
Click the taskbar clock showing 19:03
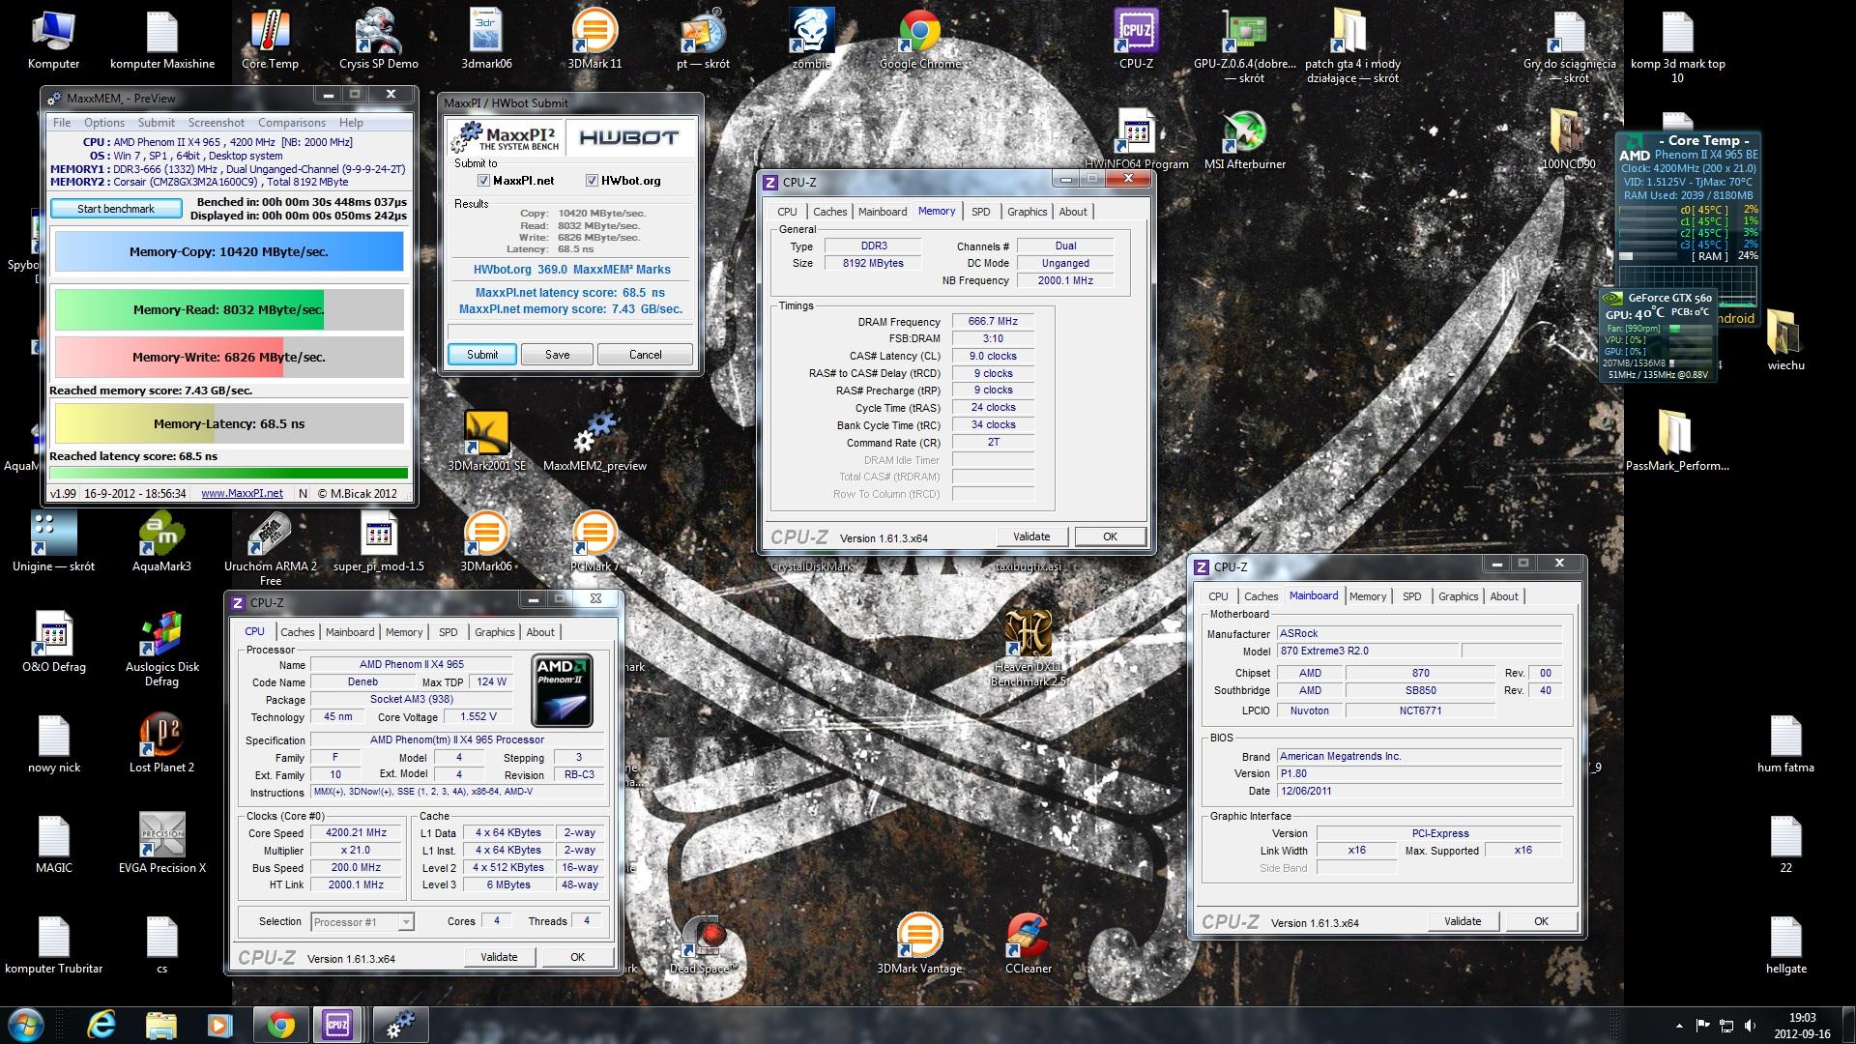tap(1802, 1026)
